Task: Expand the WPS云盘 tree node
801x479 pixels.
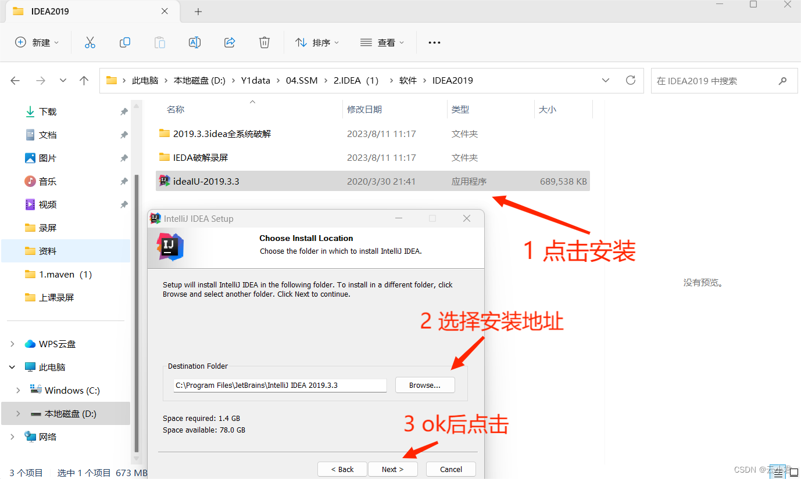Action: point(13,344)
